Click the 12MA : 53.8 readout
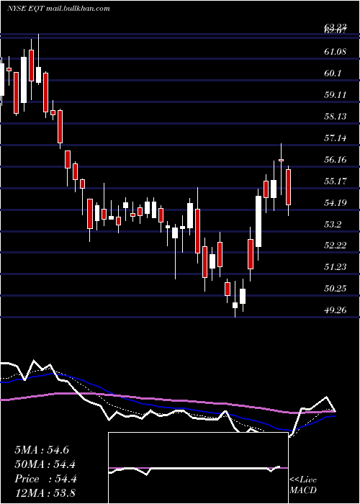This screenshot has width=360, height=504. pyautogui.click(x=45, y=493)
